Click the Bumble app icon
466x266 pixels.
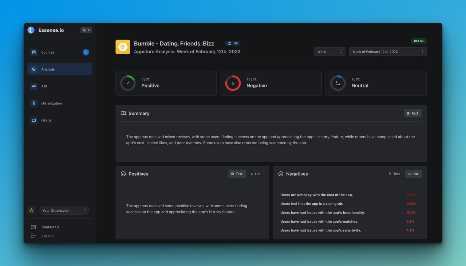[x=123, y=47]
